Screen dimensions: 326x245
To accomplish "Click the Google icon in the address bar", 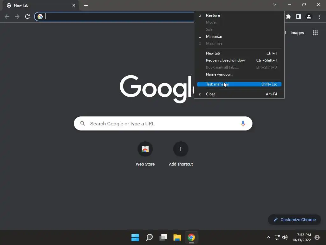I will pos(40,17).
